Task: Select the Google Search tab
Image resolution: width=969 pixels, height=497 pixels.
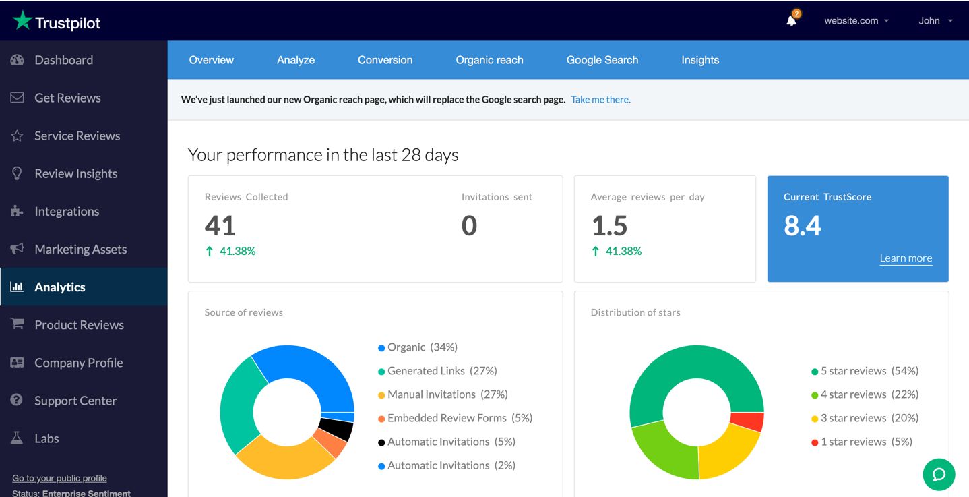Action: point(602,60)
